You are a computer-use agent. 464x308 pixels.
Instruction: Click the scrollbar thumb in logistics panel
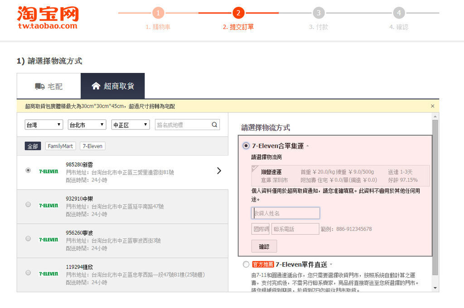point(435,197)
